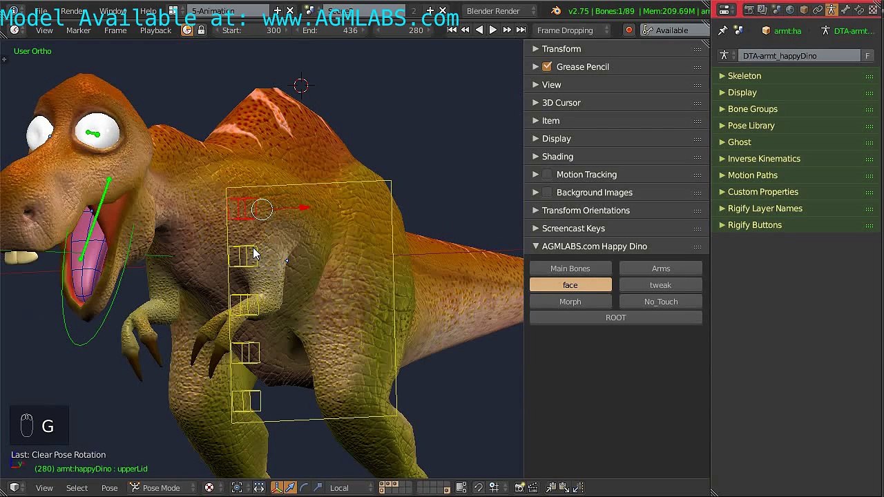Toggle the 3D manipulator widget icon

coord(276,487)
